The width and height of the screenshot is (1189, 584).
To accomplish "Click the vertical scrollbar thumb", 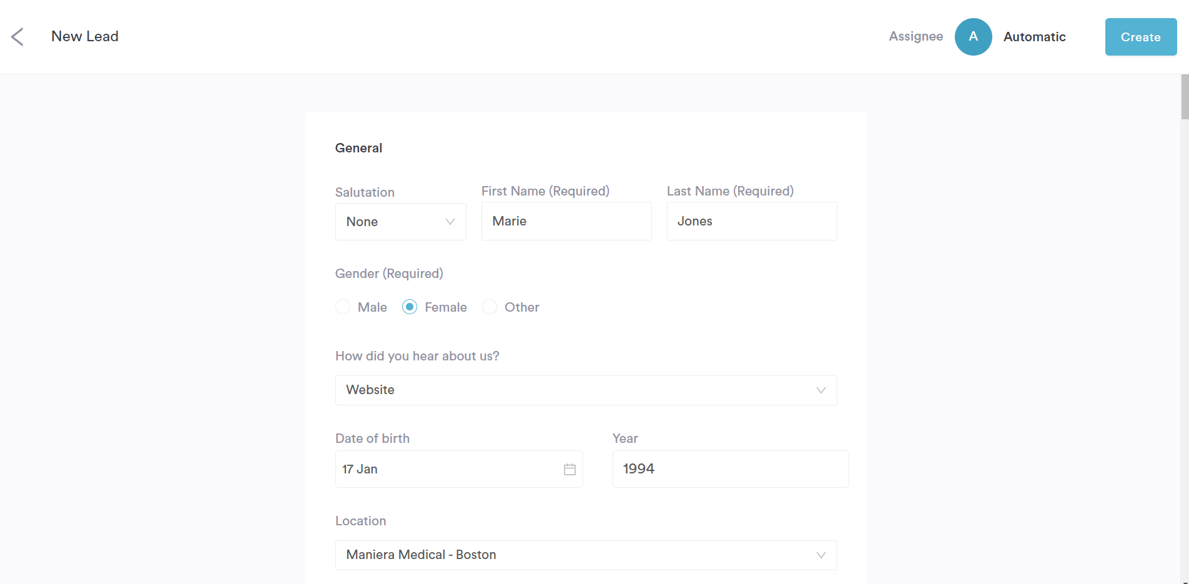I will point(1185,97).
